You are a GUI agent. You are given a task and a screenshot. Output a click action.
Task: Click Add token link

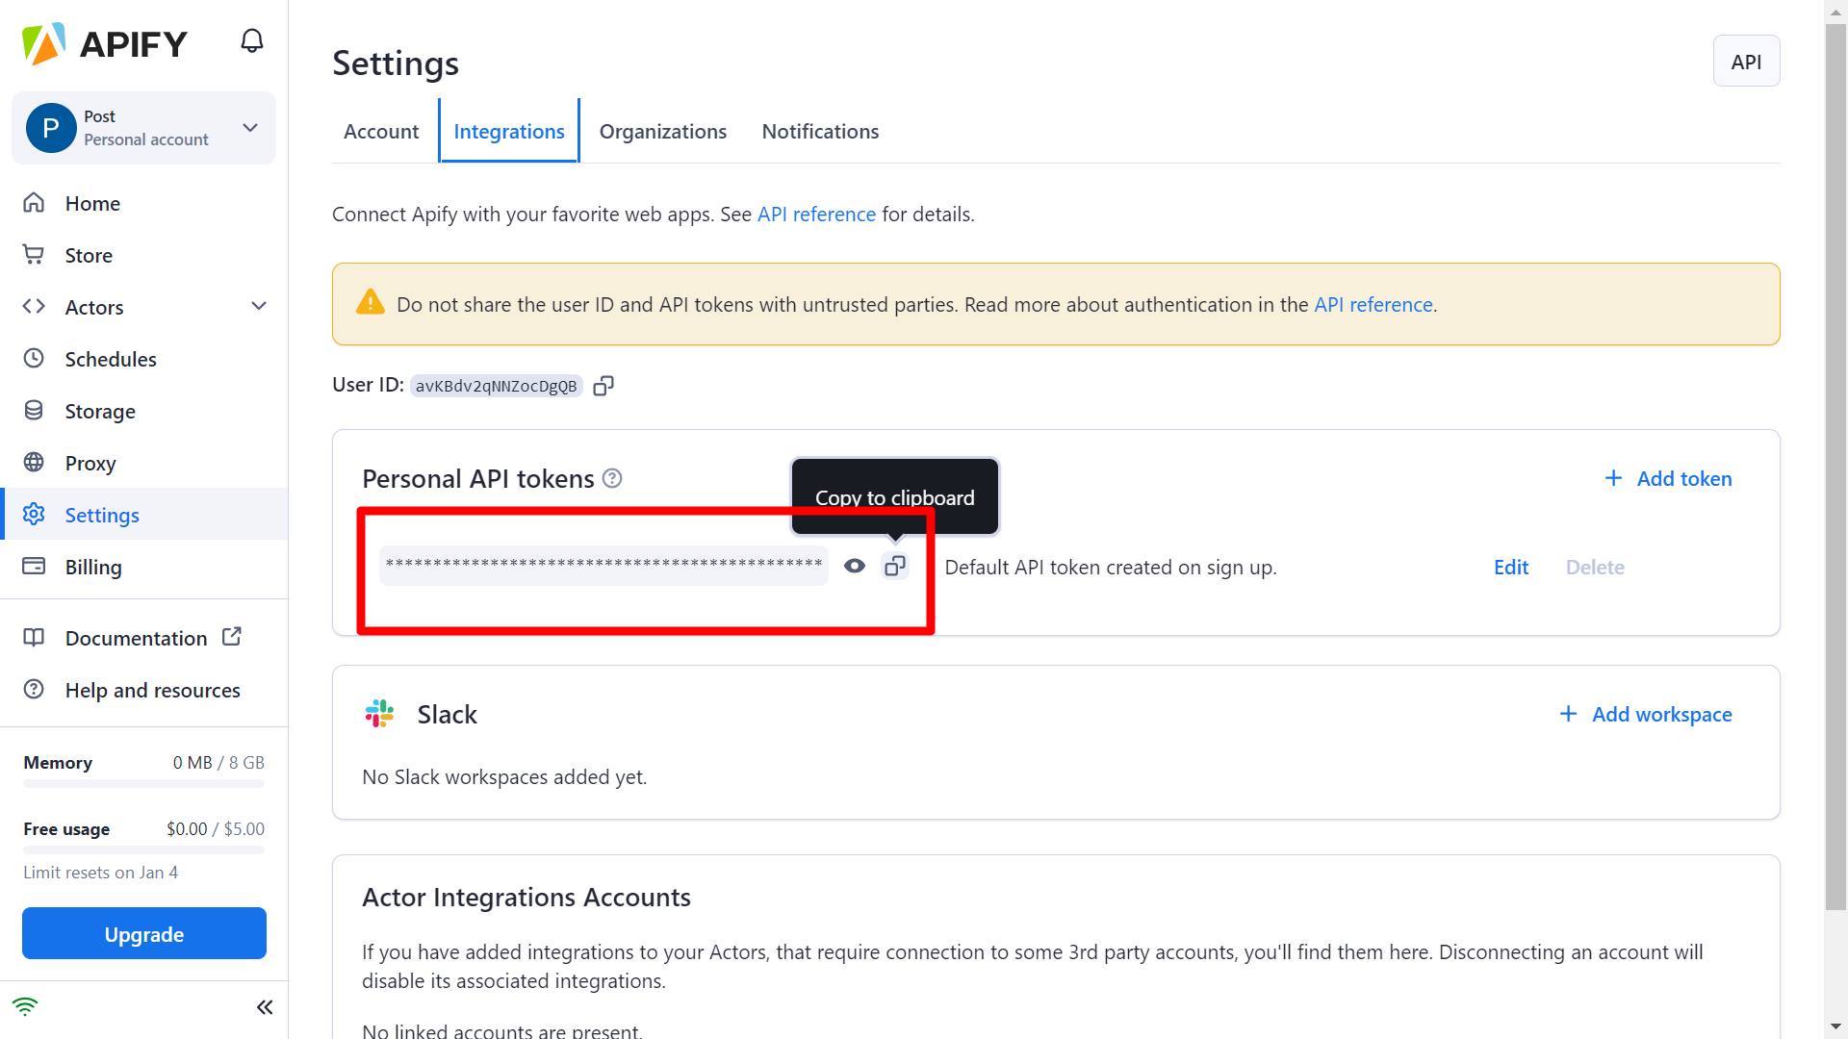[x=1669, y=478]
